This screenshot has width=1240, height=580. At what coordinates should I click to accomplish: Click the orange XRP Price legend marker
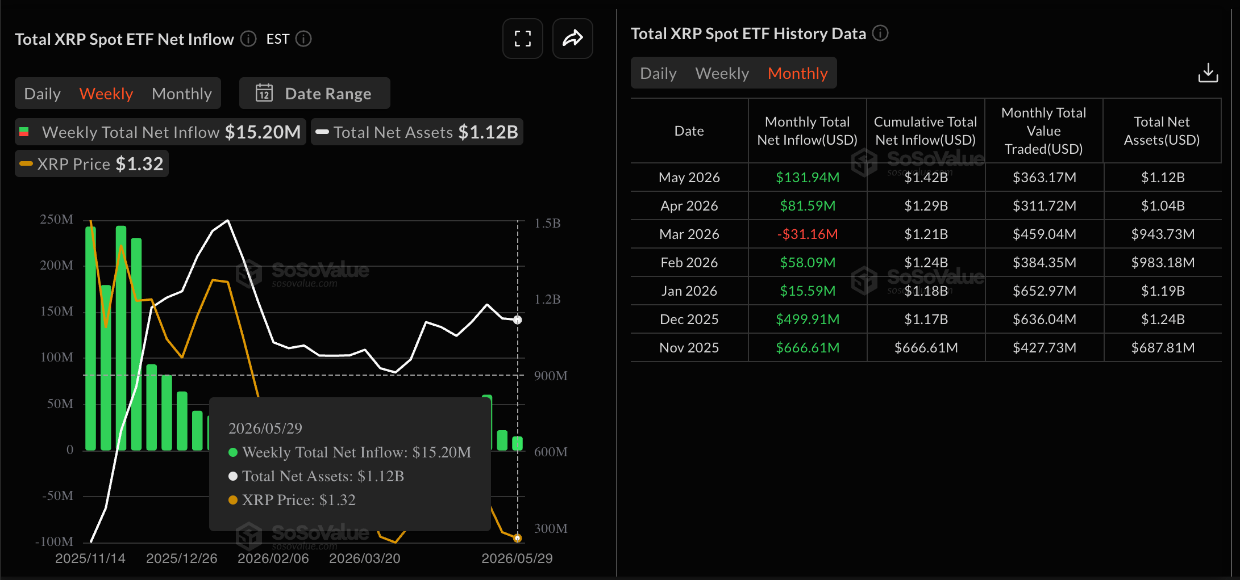click(x=26, y=163)
